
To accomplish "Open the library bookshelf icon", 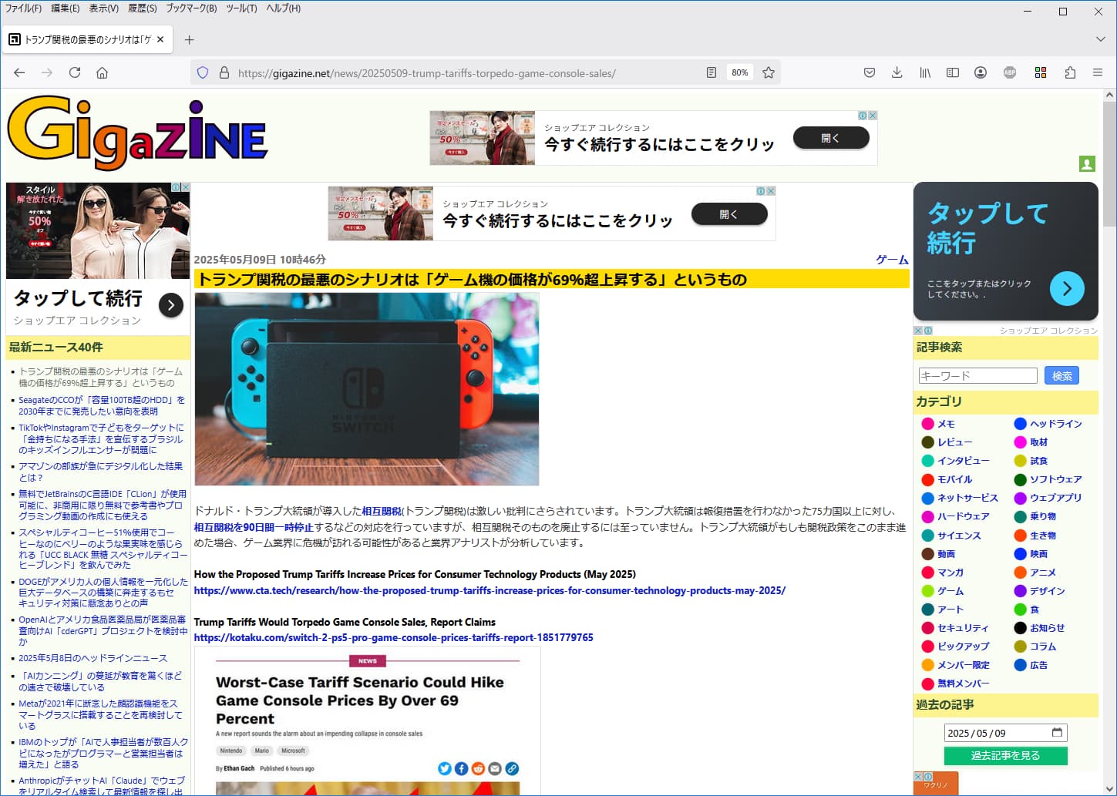I will click(x=925, y=72).
